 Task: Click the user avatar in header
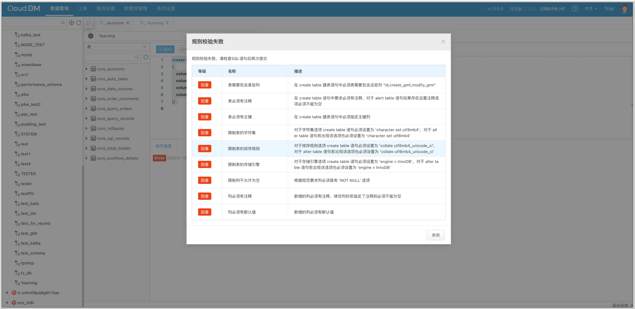click(x=625, y=9)
